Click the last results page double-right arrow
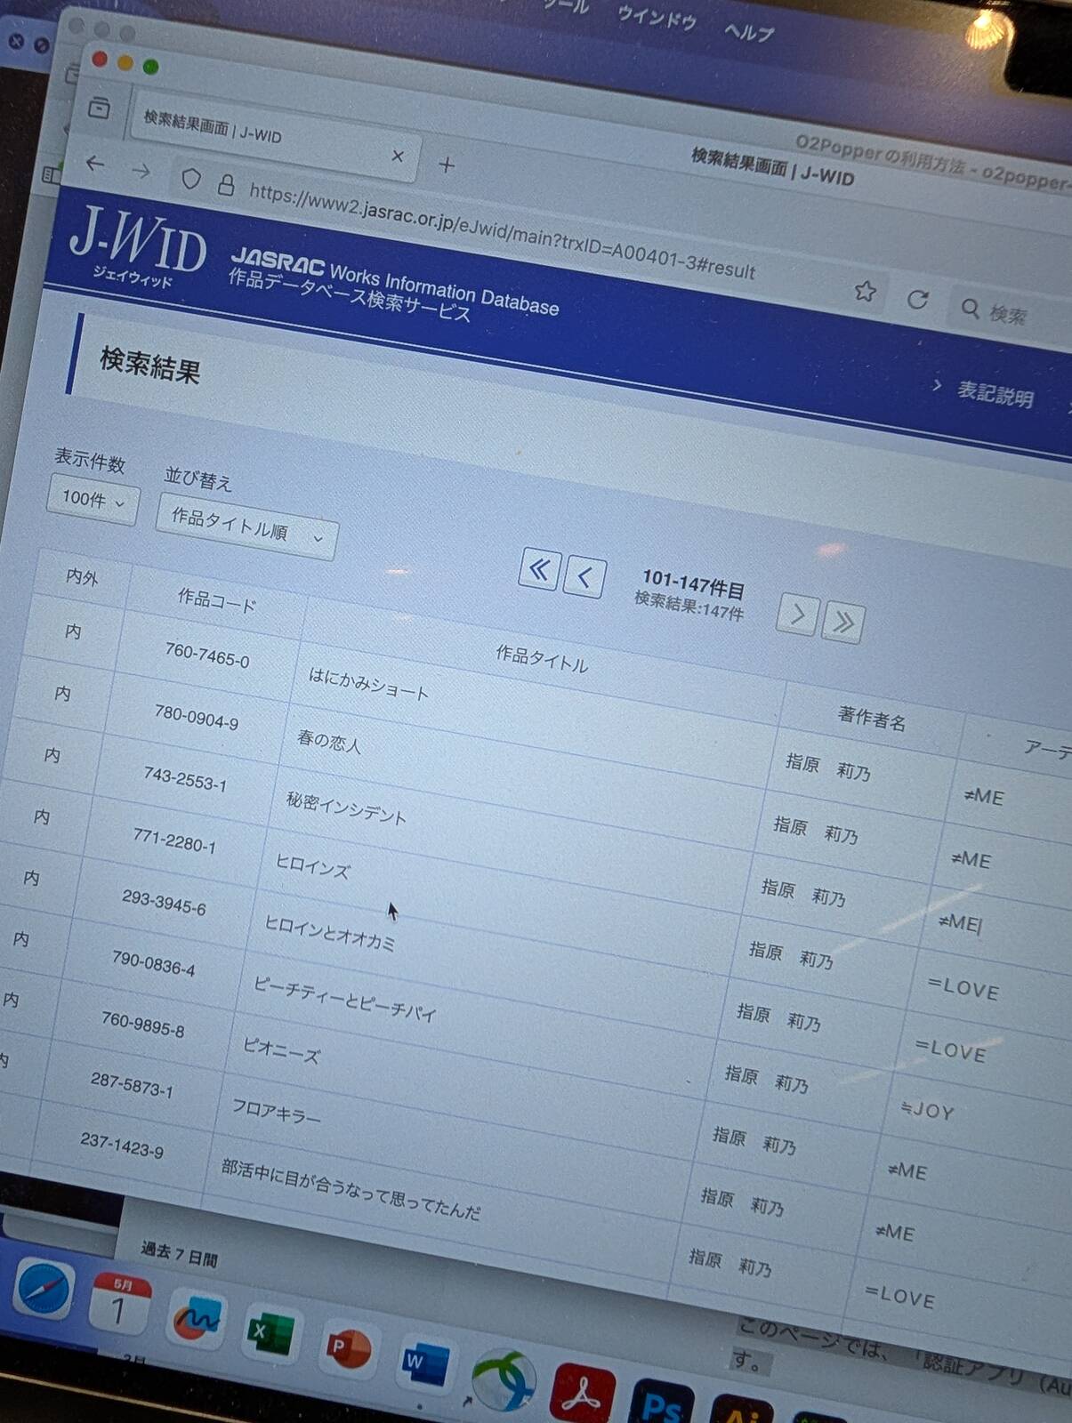 tap(843, 622)
